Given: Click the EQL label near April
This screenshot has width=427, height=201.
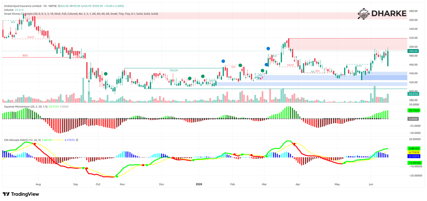Looking at the screenshot, I should (313, 71).
